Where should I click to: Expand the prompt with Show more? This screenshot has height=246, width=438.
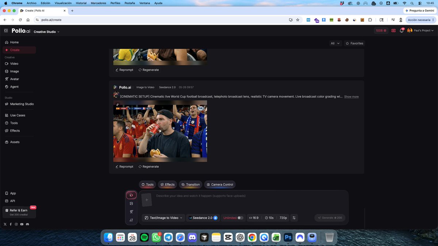coord(351,97)
